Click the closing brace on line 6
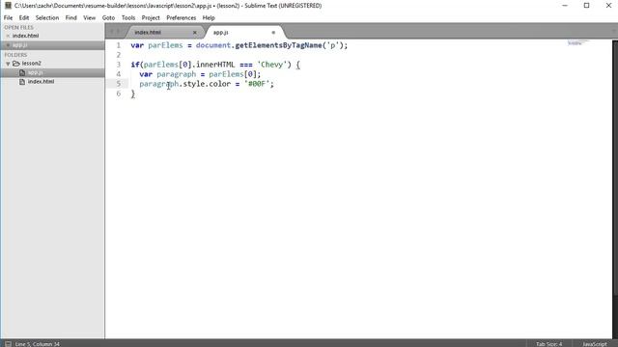The image size is (618, 347). [133, 93]
